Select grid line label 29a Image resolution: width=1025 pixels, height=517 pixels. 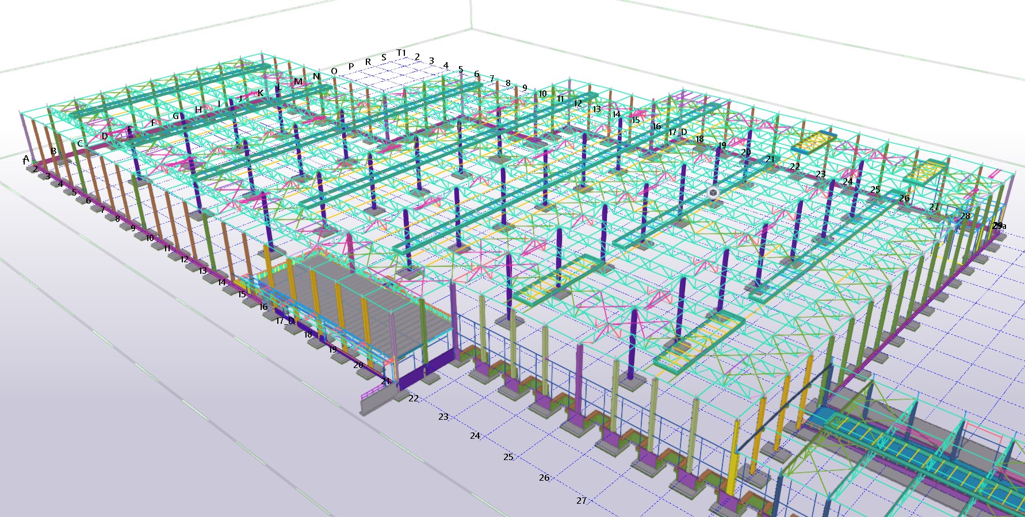pyautogui.click(x=1000, y=225)
